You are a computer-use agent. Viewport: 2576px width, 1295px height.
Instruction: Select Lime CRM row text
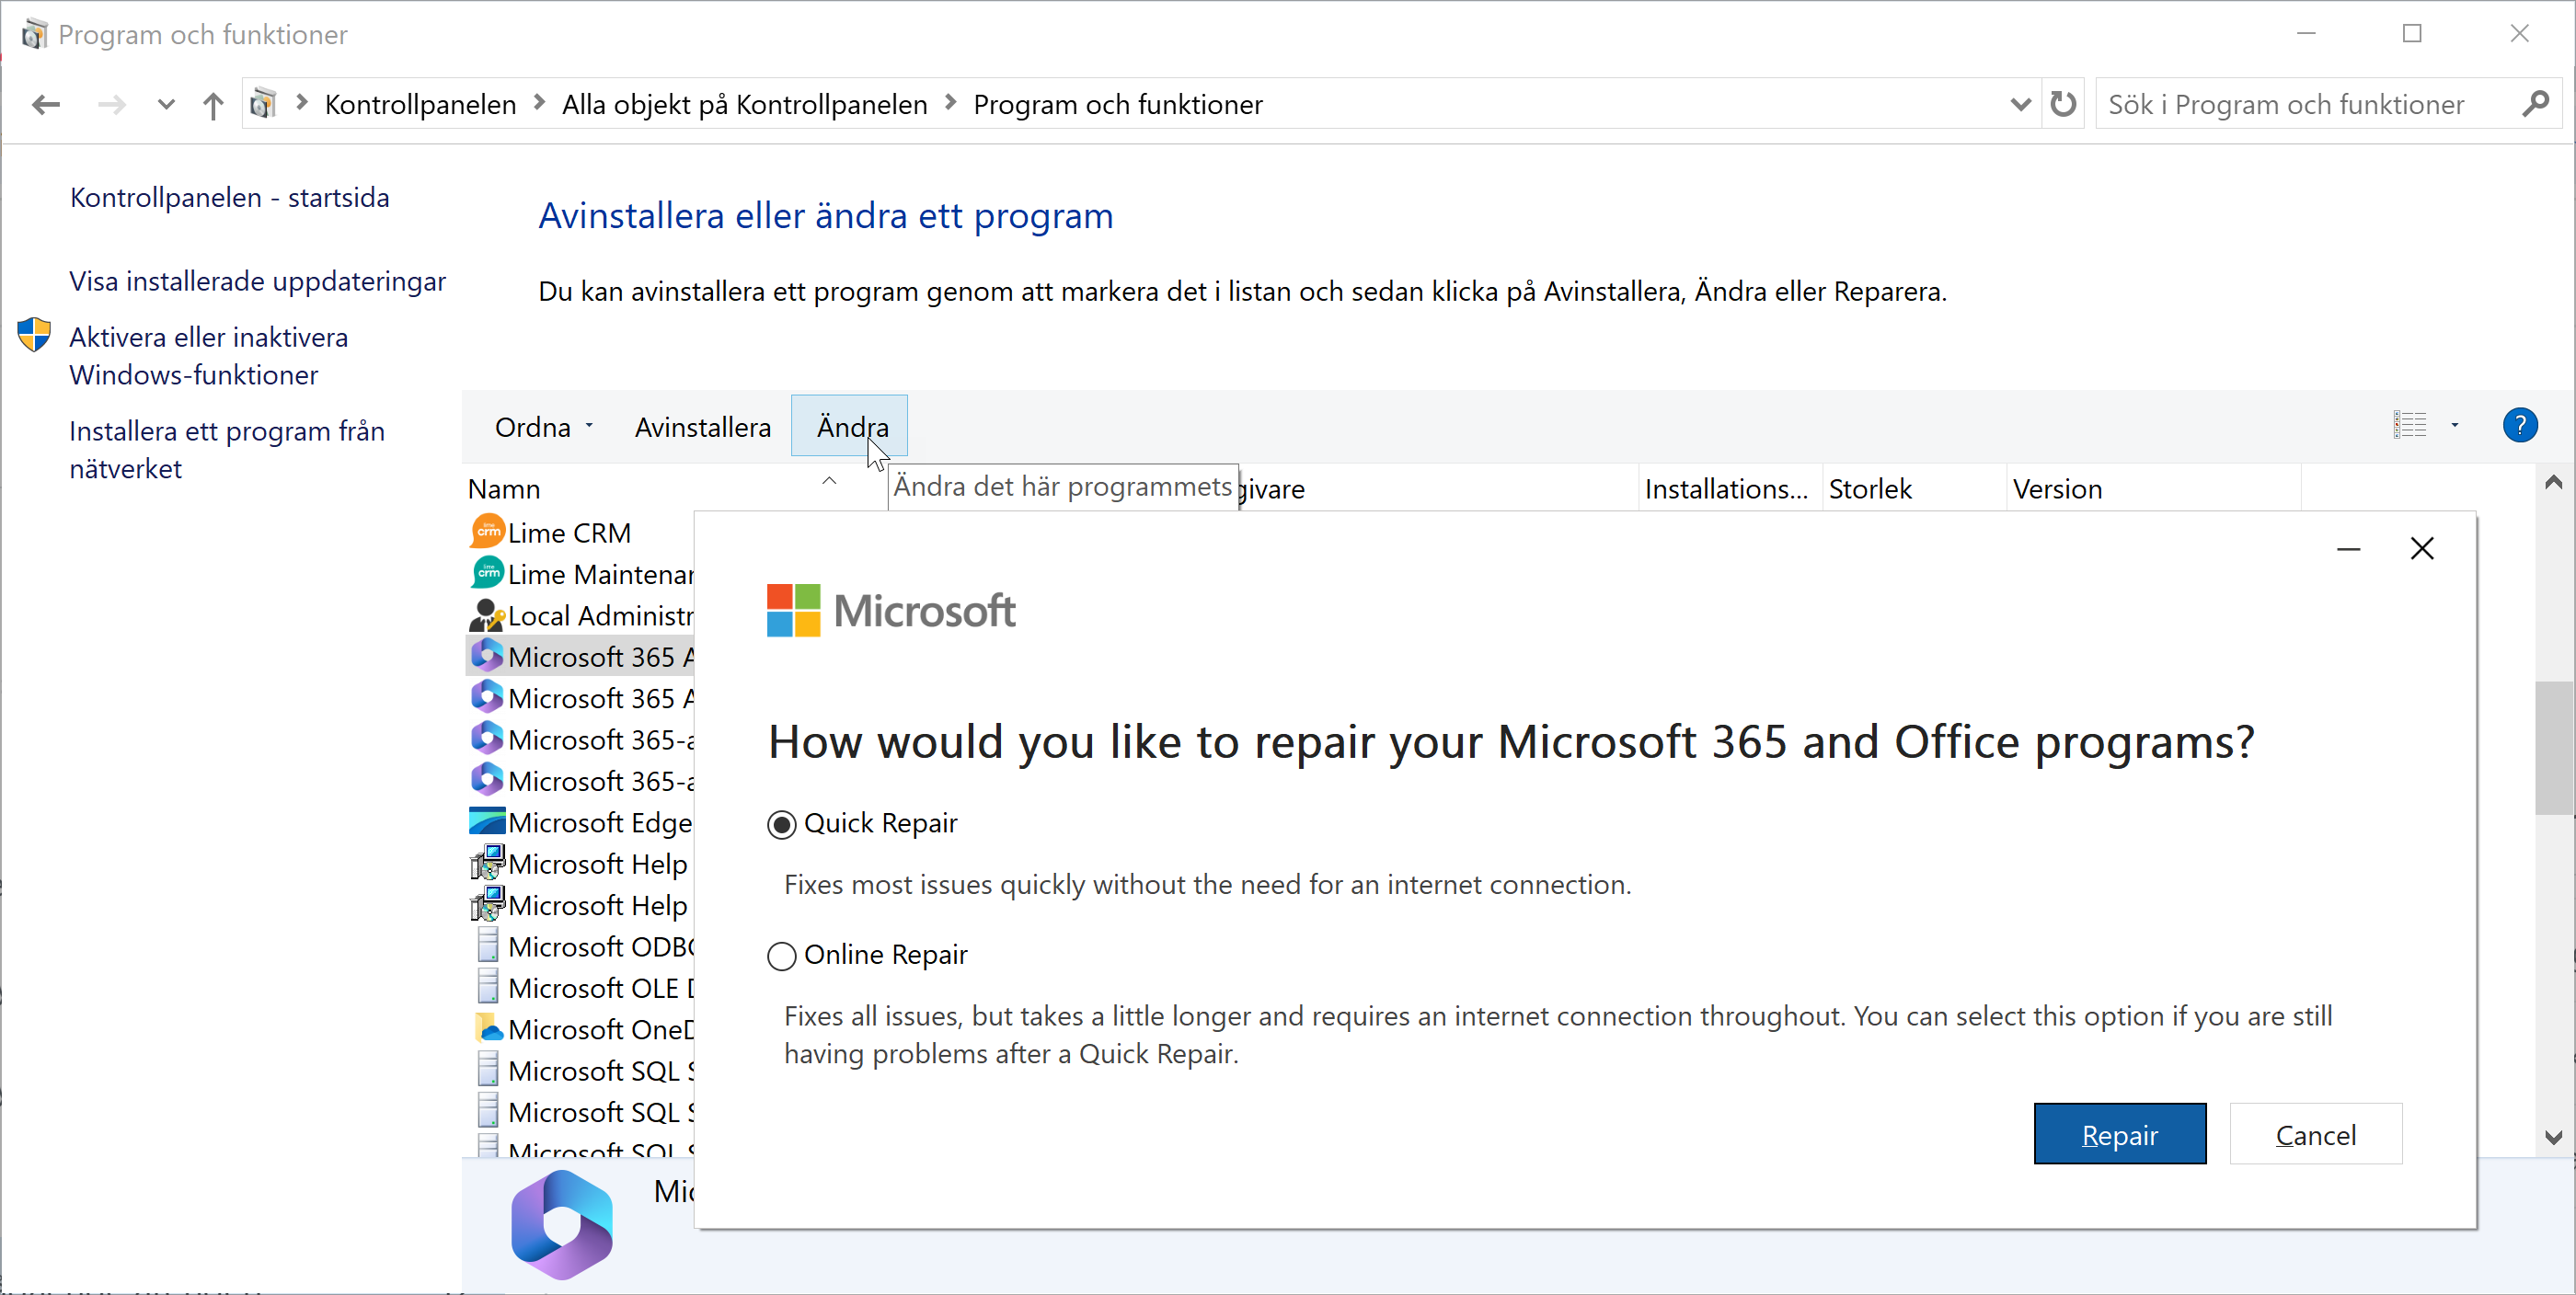(x=569, y=533)
